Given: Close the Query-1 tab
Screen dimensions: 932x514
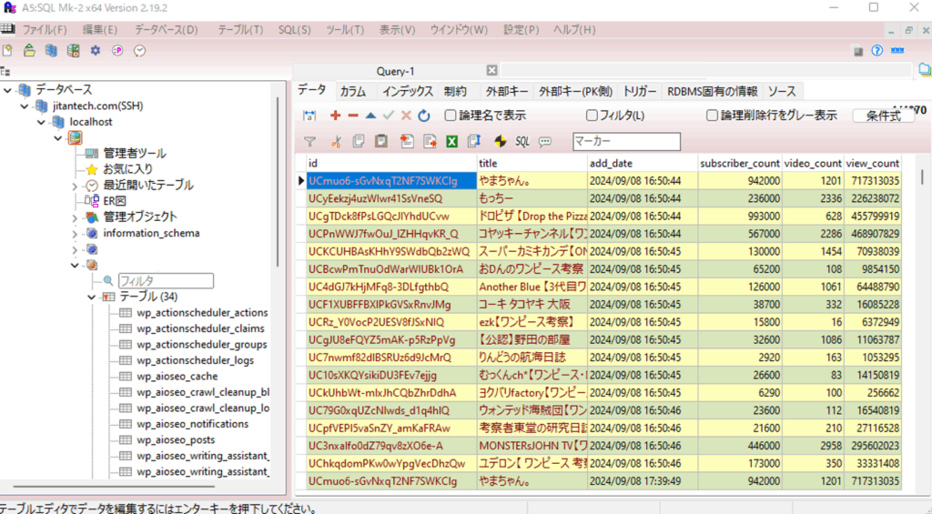Looking at the screenshot, I should click(x=491, y=71).
